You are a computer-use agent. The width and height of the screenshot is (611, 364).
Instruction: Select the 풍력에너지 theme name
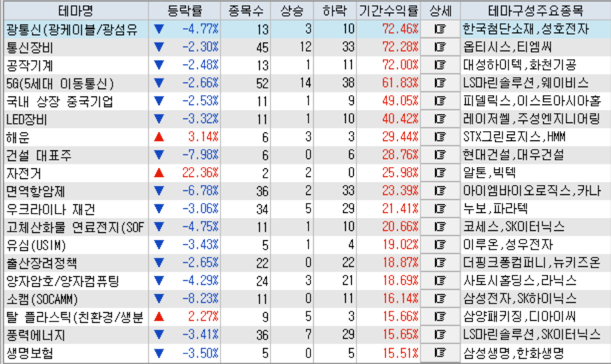click(x=35, y=335)
